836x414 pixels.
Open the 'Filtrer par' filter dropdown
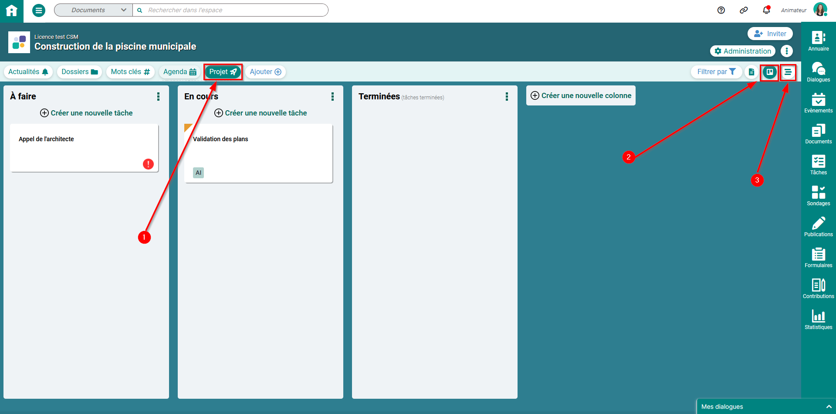coord(716,72)
